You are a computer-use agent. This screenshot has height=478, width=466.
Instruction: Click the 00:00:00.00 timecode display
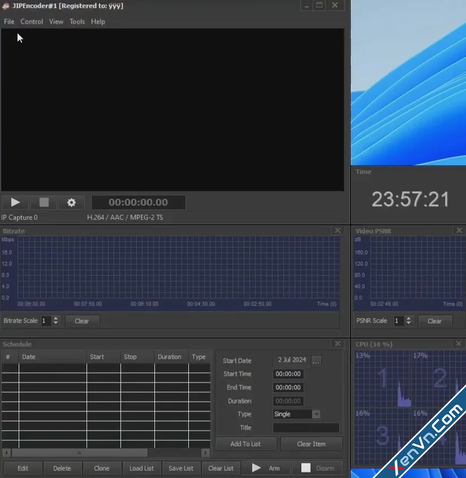(x=138, y=202)
